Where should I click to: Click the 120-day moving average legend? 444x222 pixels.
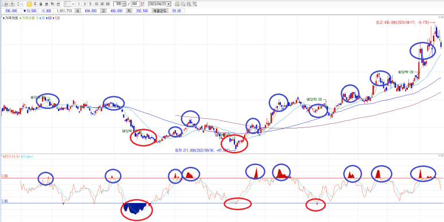[56, 18]
